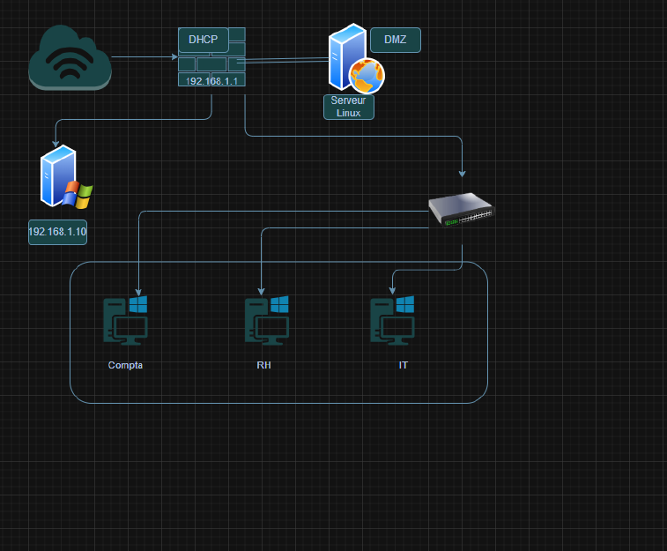Screen dimensions: 667x551
Task: Click the DMZ label box
Action: pos(396,40)
